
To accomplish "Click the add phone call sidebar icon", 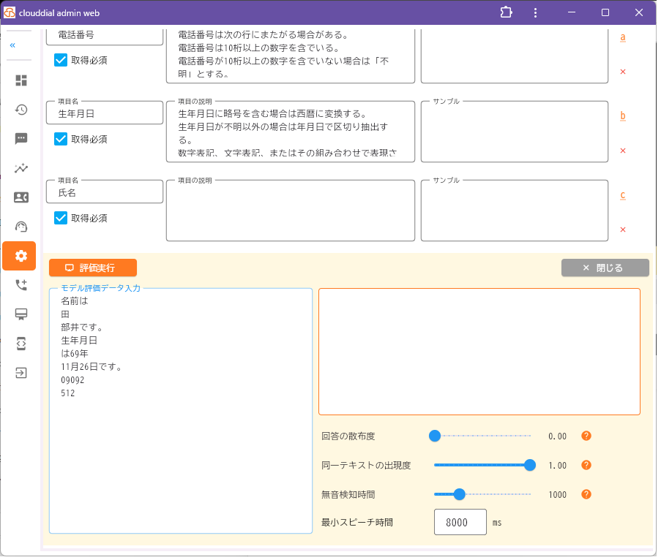I will [x=21, y=285].
